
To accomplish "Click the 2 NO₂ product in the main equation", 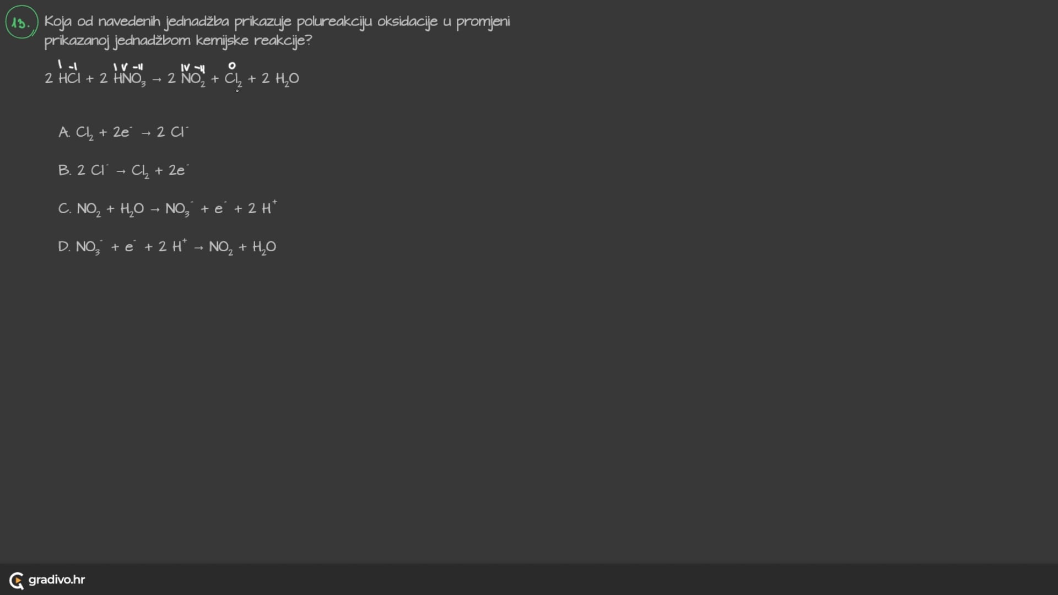I will tap(186, 78).
